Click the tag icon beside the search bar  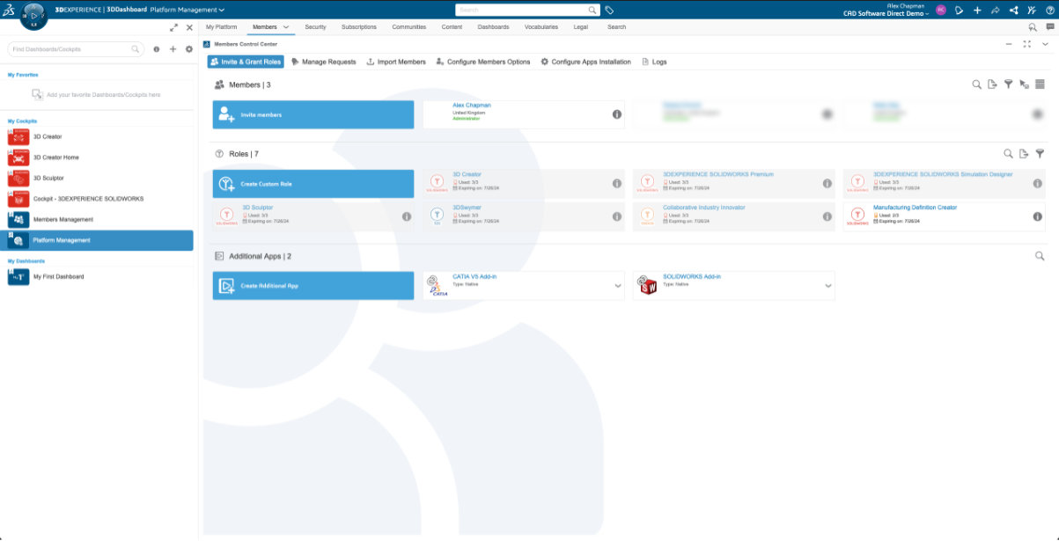pyautogui.click(x=610, y=10)
